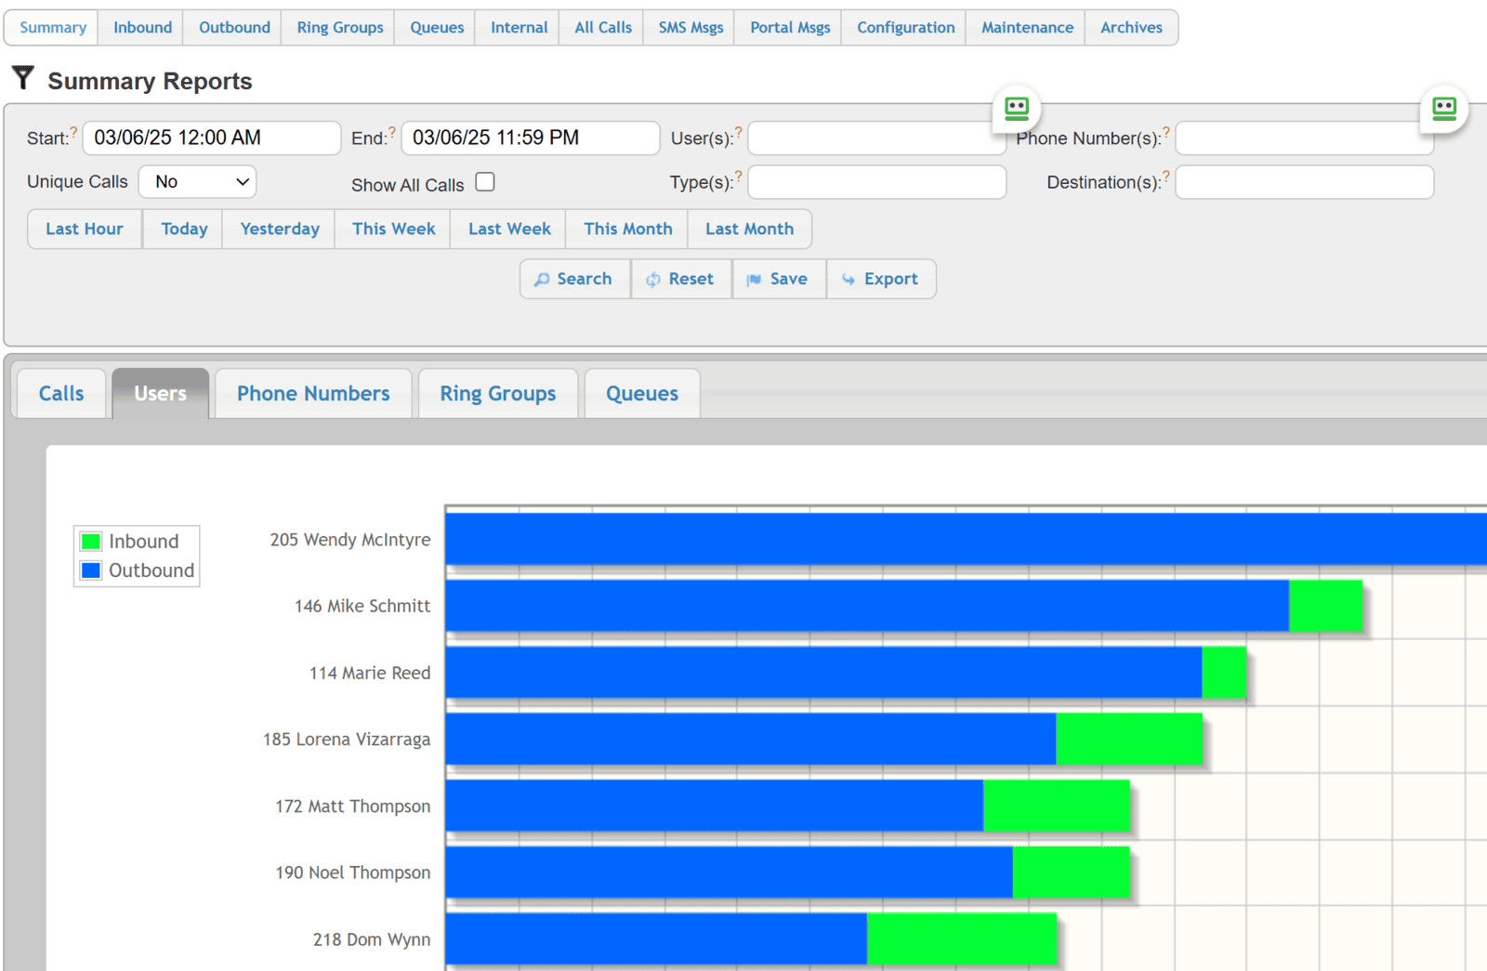The width and height of the screenshot is (1487, 971).
Task: Toggle the Show All Calls checkbox
Action: click(x=485, y=182)
